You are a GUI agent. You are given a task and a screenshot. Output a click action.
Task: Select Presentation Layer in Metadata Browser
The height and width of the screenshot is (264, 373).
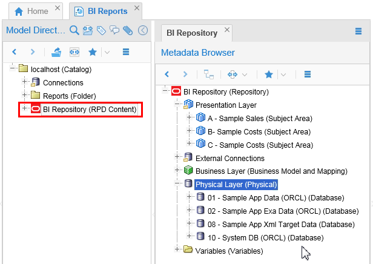click(x=226, y=105)
